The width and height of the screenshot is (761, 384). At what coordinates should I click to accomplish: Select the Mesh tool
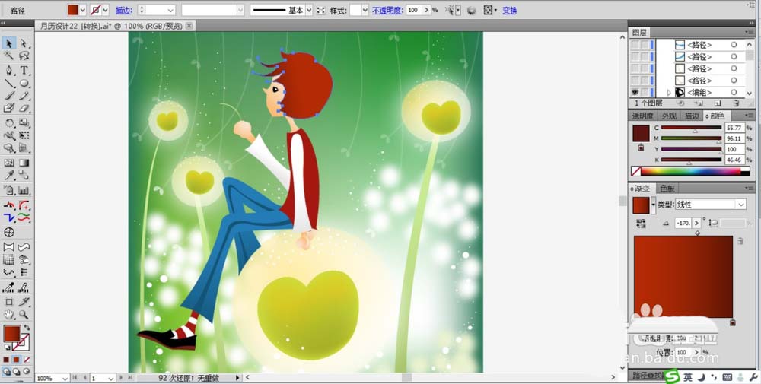coord(8,163)
